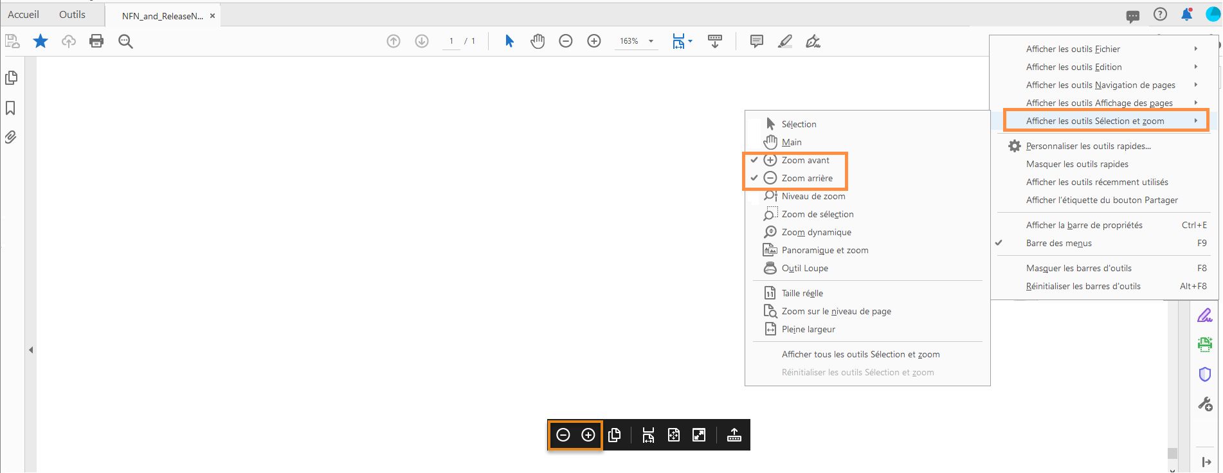Open the 163% zoom level dropdown
1223x473 pixels.
[x=651, y=41]
